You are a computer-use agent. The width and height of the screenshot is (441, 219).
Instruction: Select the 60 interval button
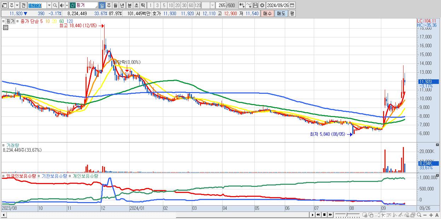click(x=191, y=5)
